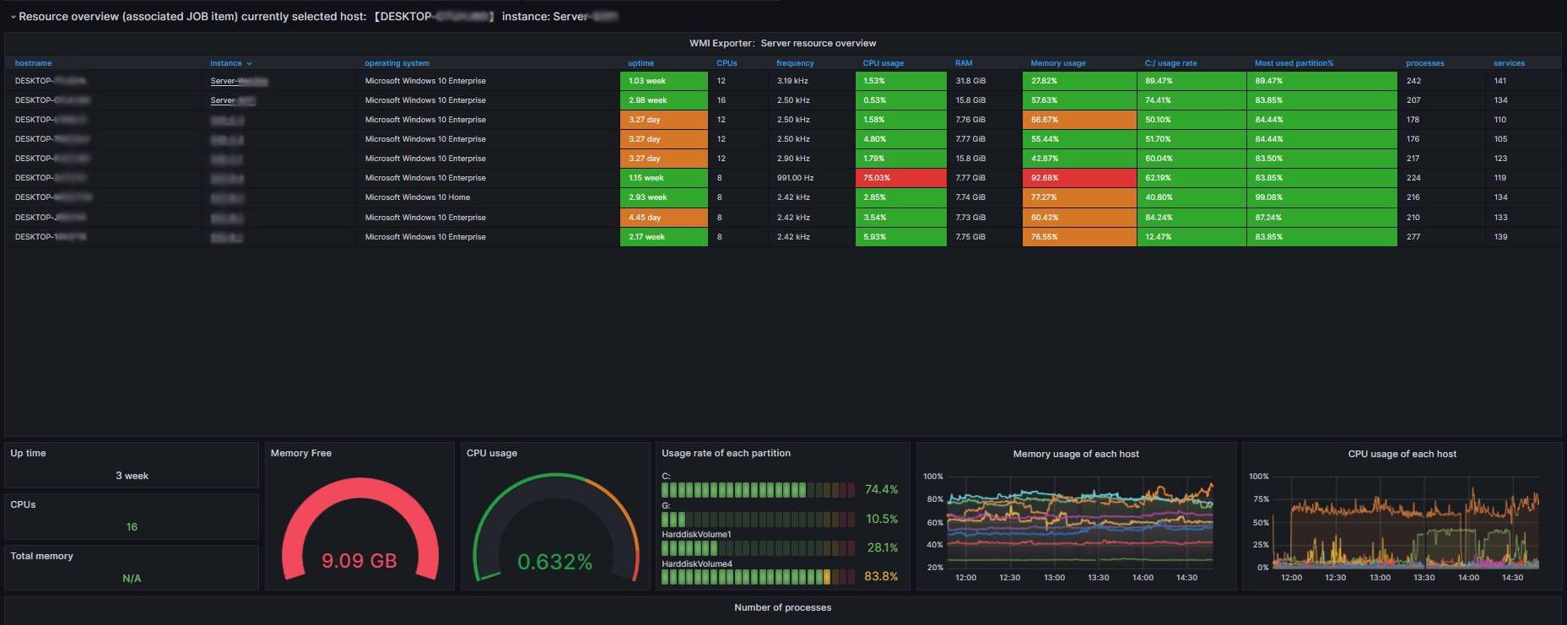Click the N/A Total memory value
1567x625 pixels.
coord(132,579)
